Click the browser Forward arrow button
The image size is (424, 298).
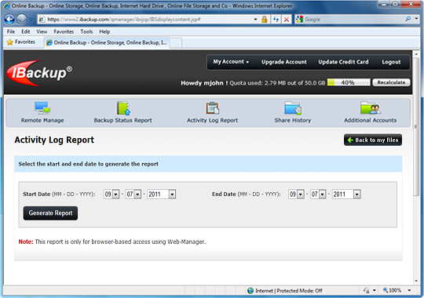22,19
